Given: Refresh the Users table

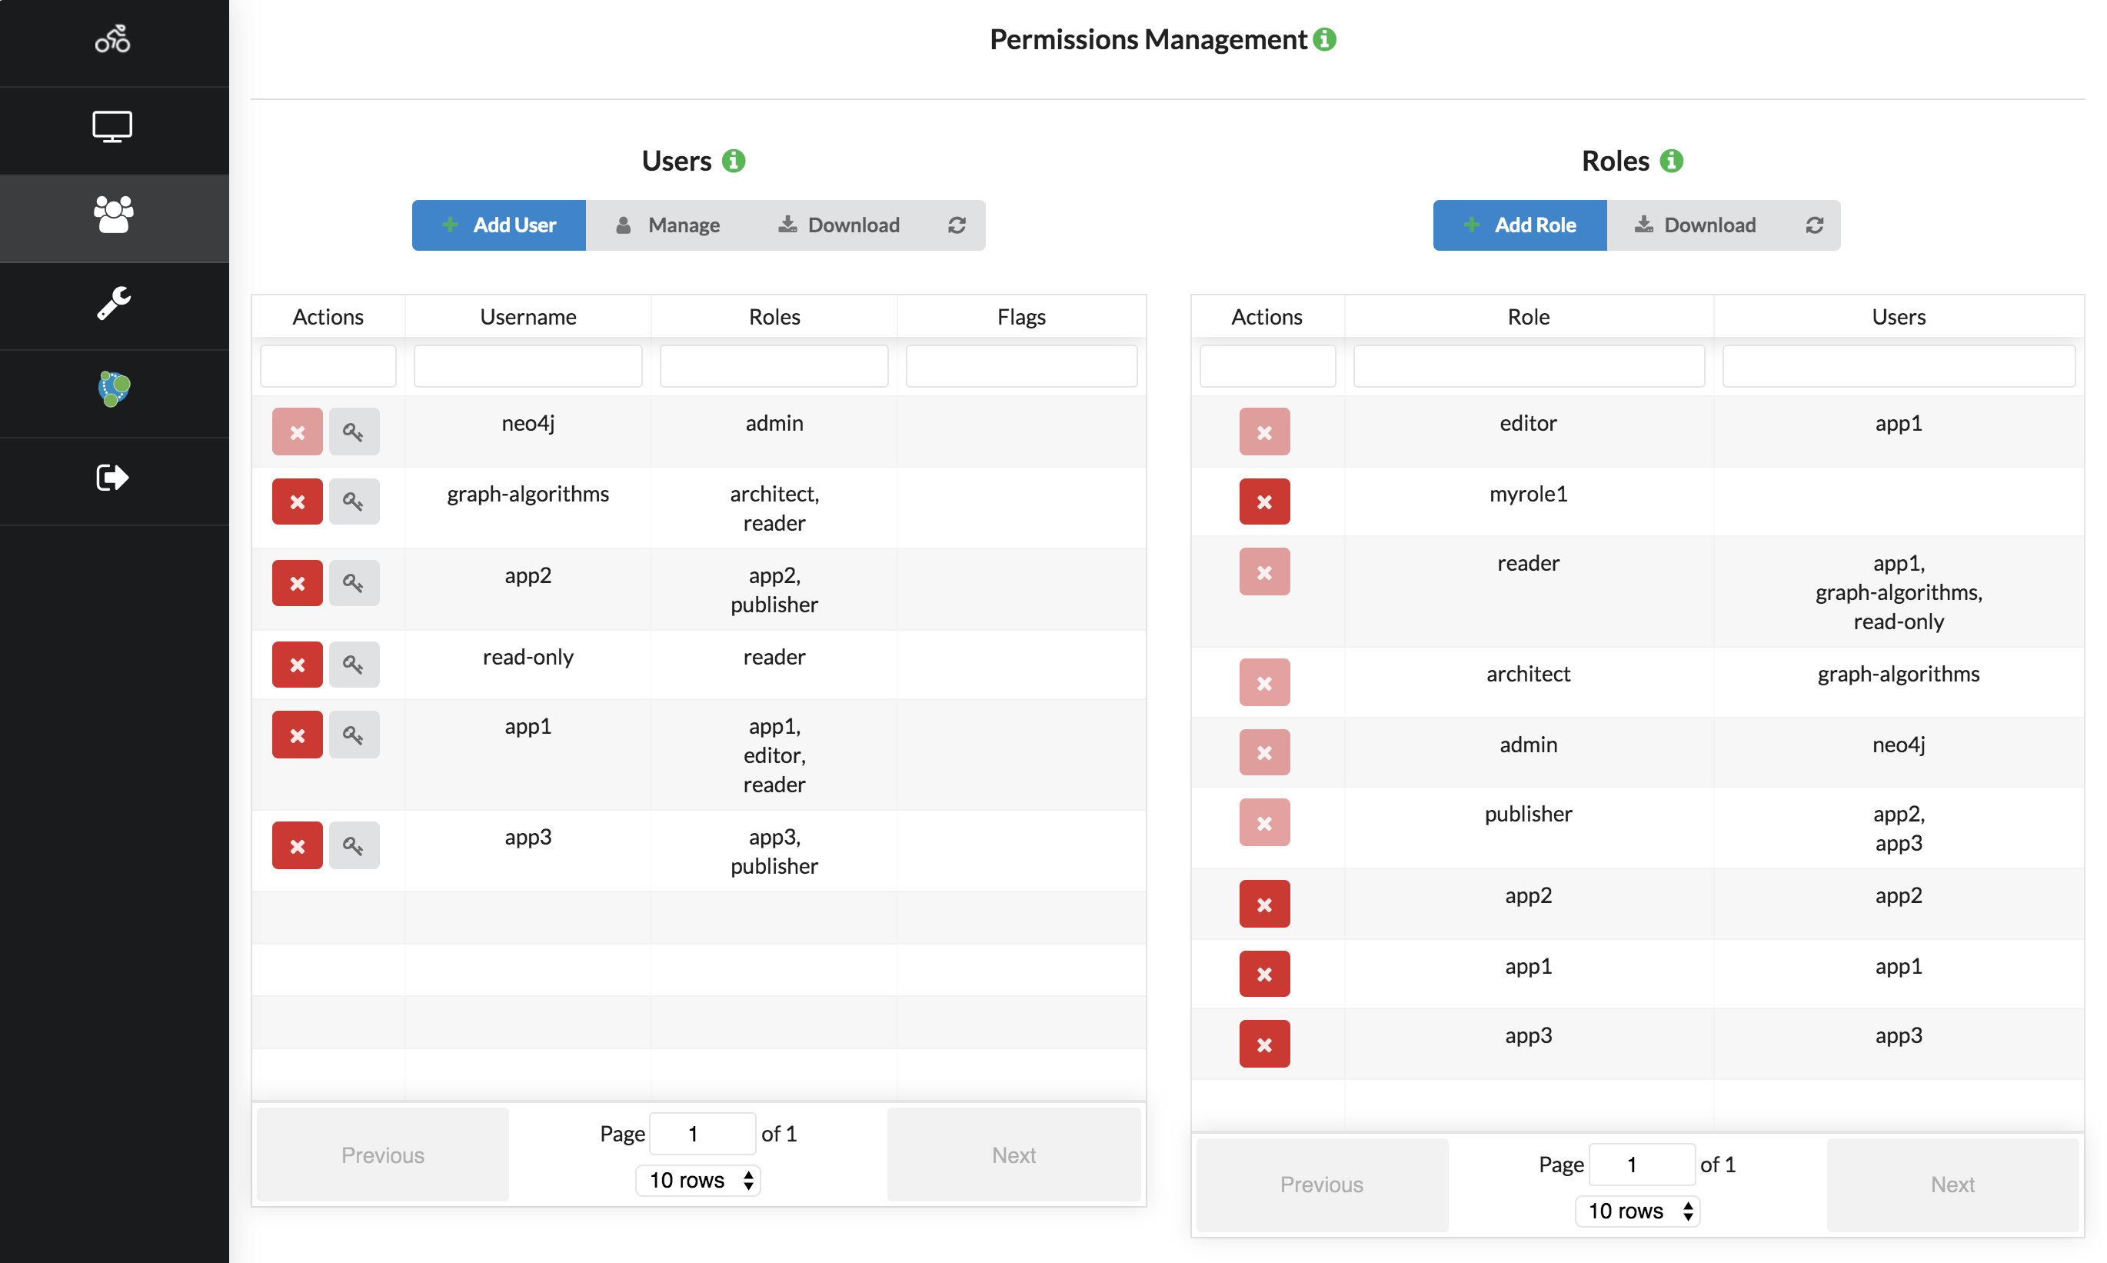Looking at the screenshot, I should tap(956, 225).
